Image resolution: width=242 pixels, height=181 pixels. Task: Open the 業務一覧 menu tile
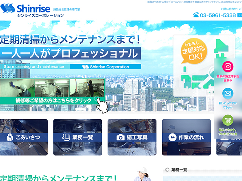point(78,137)
